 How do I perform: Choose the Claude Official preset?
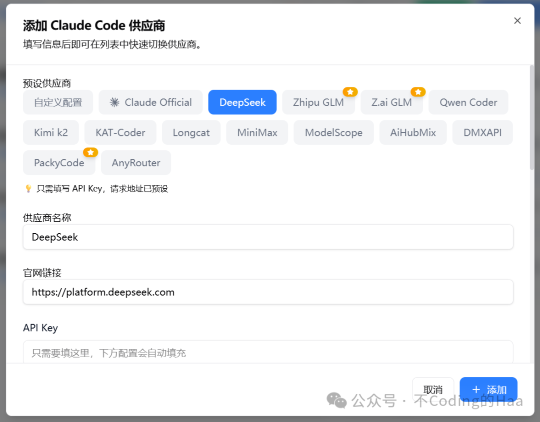150,102
